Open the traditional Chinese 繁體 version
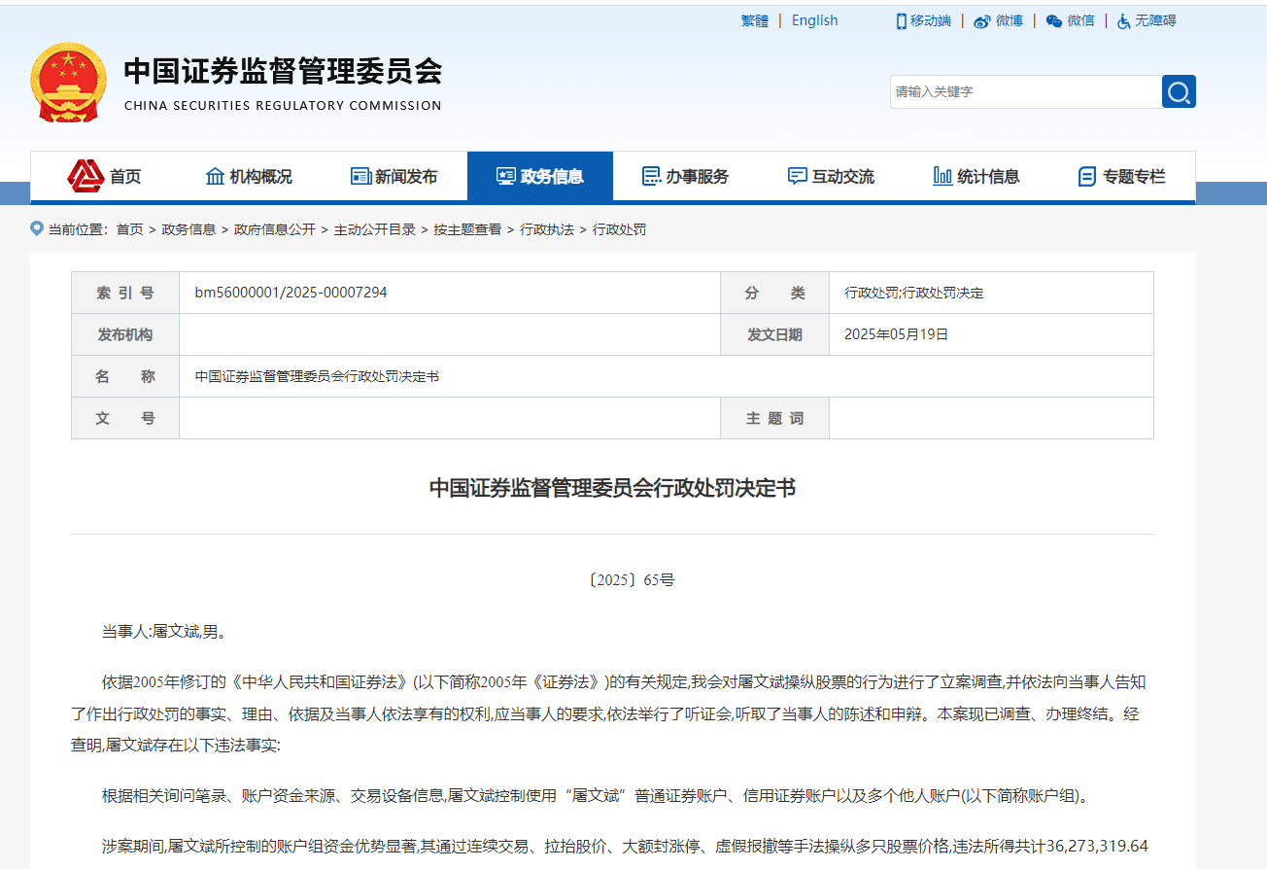Screen dimensions: 1267x869 (754, 20)
